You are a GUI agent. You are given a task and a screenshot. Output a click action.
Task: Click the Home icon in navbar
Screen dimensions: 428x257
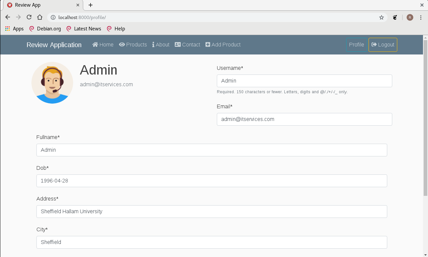tap(95, 45)
